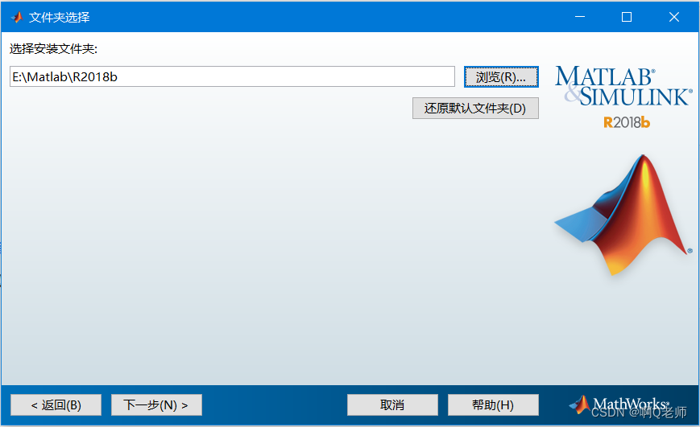Click the 选择安装文件夹: label
The width and height of the screenshot is (700, 427).
pyautogui.click(x=54, y=48)
